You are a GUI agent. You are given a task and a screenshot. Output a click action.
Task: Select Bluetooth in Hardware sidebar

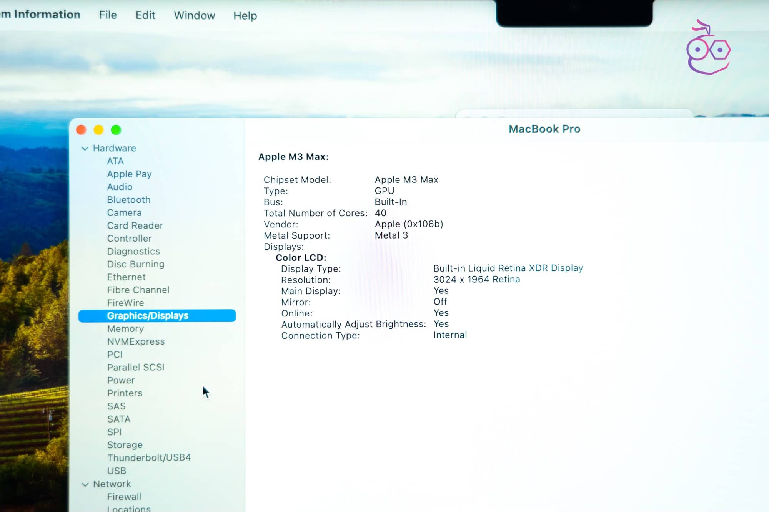point(129,200)
